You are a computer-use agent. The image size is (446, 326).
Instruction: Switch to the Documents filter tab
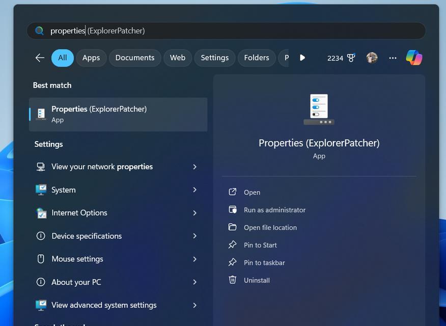click(135, 58)
